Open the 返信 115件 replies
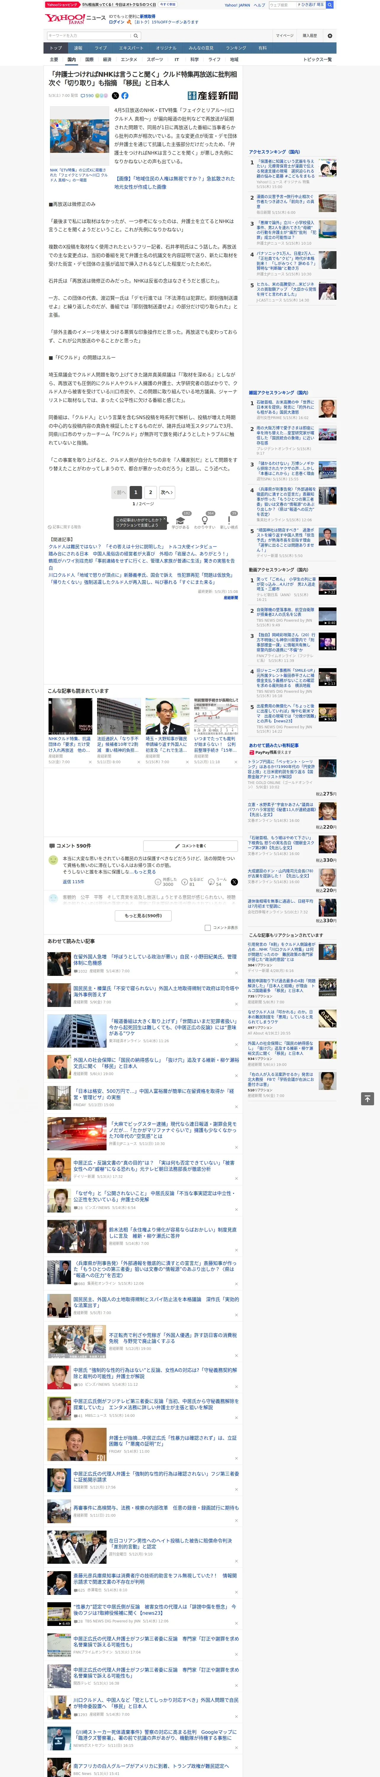The height and width of the screenshot is (1777, 380). 73,882
